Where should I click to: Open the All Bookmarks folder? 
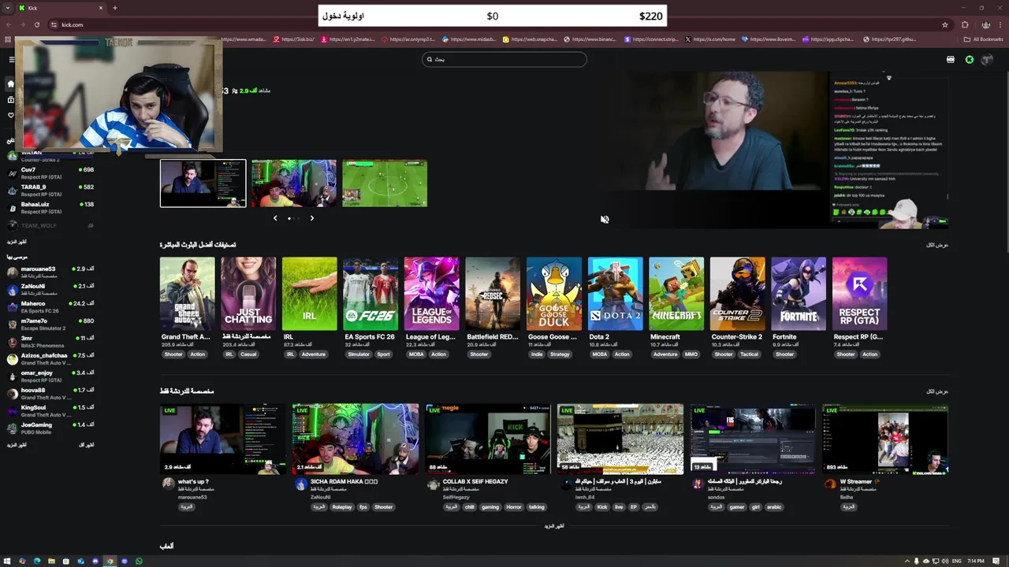pos(983,39)
